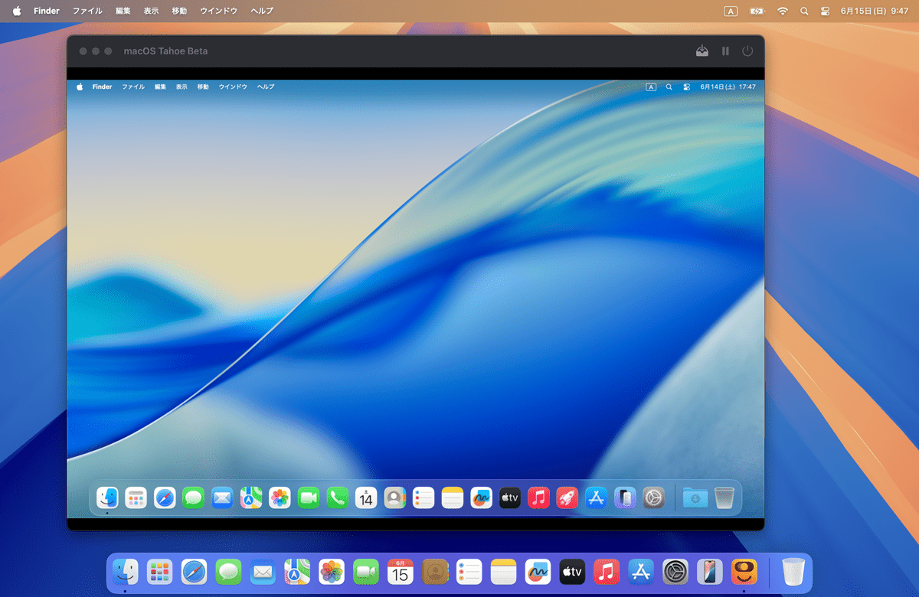This screenshot has height=597, width=919.
Task: Click the orange VirtualBuddy icon in host dock
Action: click(x=744, y=571)
